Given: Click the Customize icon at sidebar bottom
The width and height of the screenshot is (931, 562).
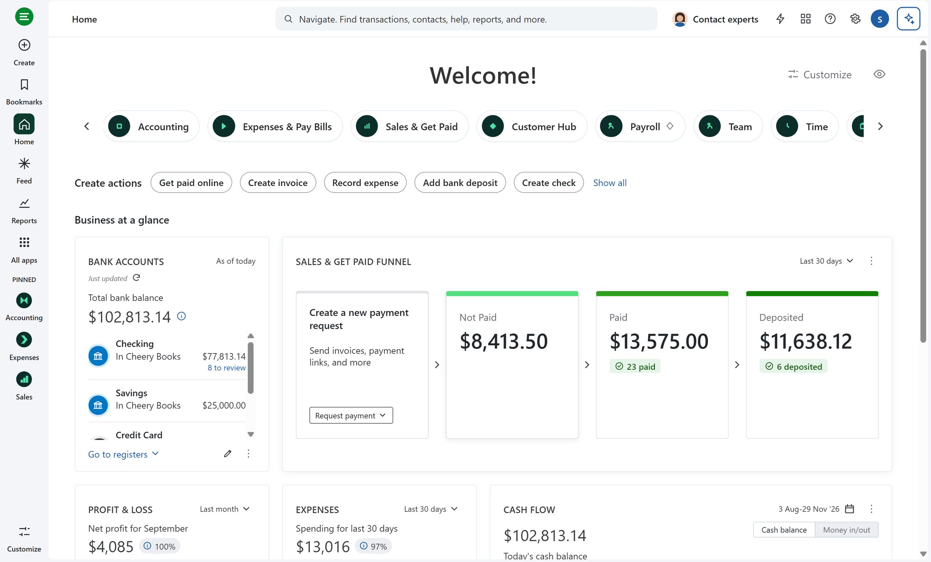Looking at the screenshot, I should [24, 531].
